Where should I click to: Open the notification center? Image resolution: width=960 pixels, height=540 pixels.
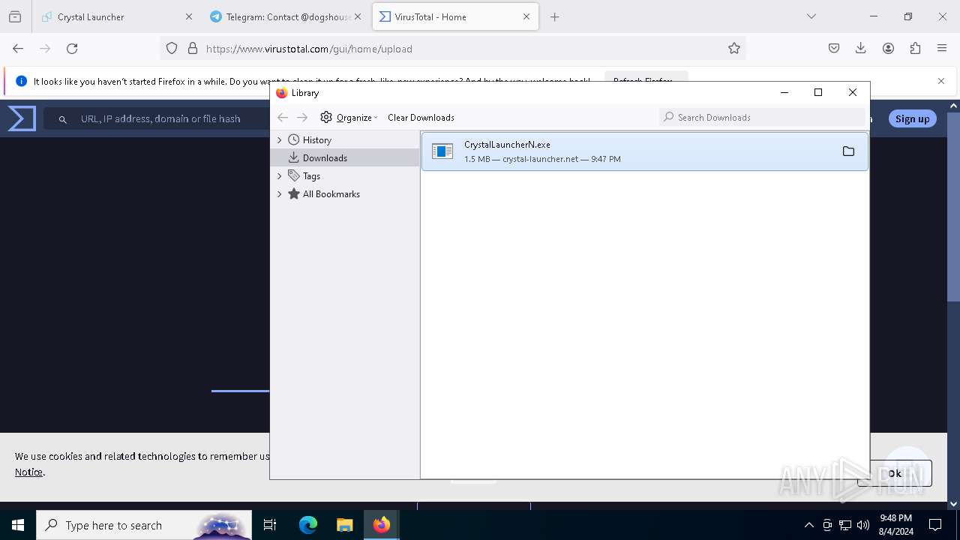(935, 525)
